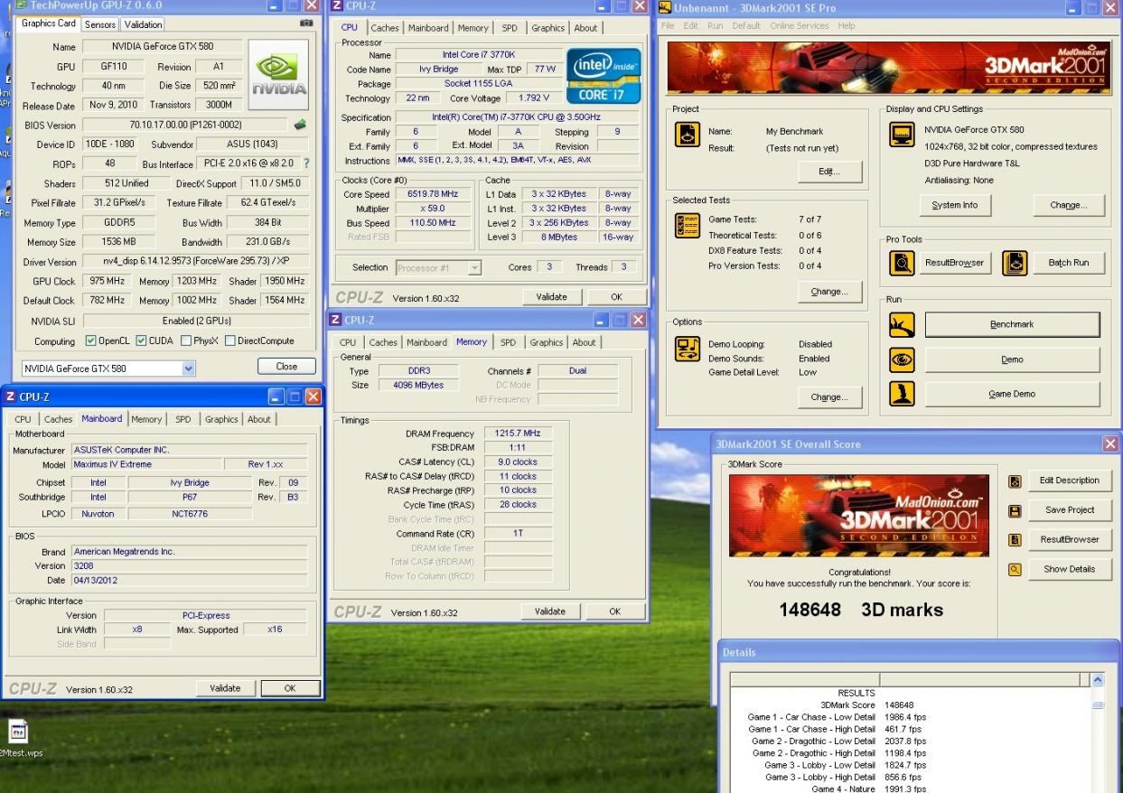
Task: Click the Bus Interface question mark icon
Action: coord(306,164)
